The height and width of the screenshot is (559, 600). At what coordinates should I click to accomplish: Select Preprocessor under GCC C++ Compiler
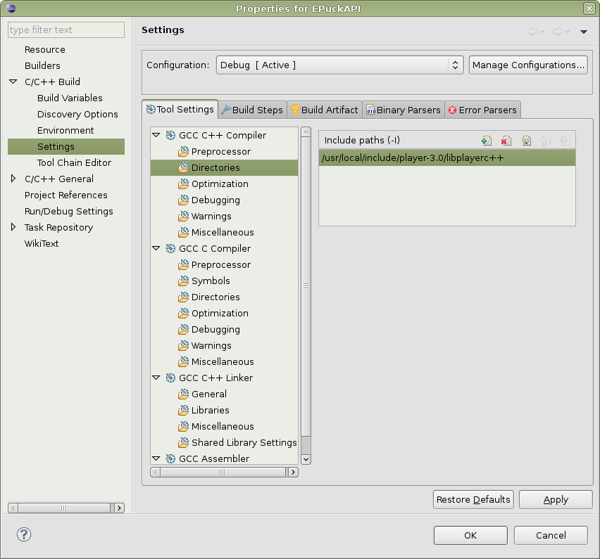point(221,151)
